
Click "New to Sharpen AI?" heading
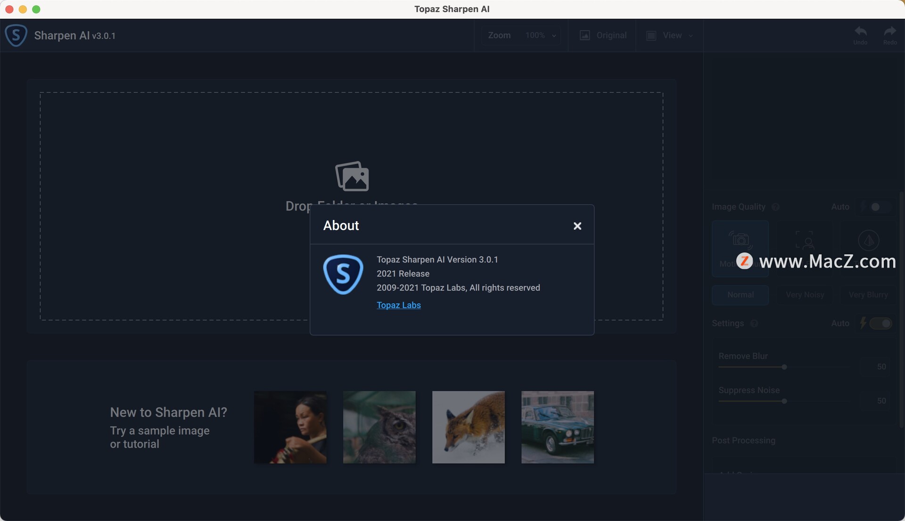(x=168, y=413)
